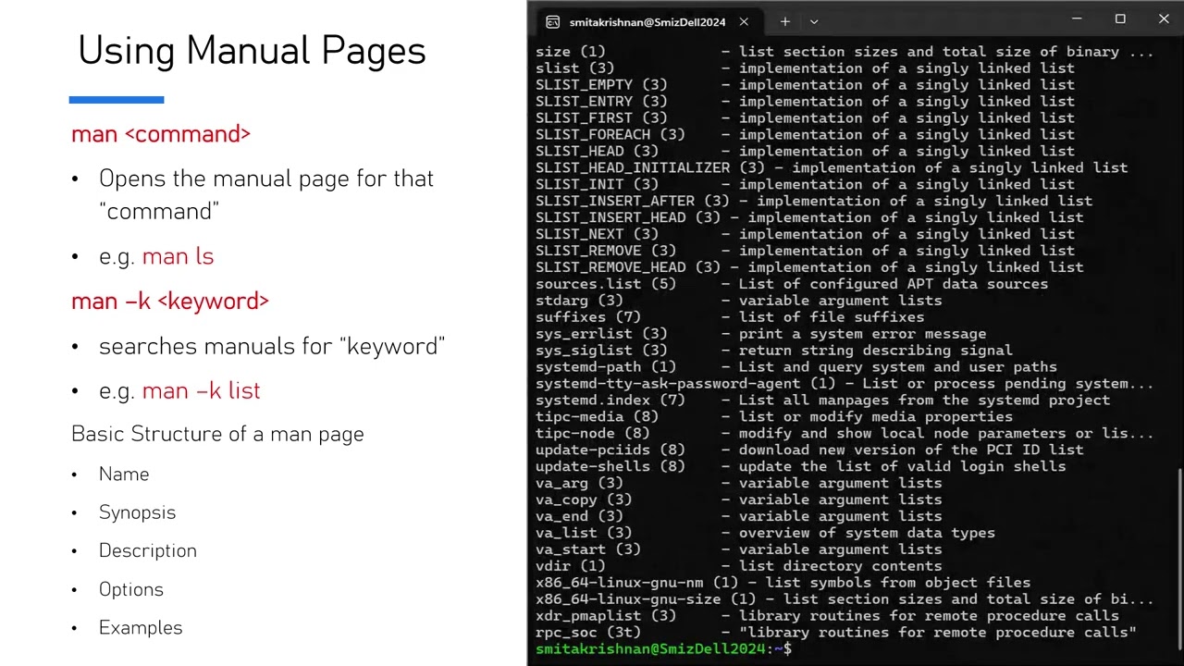Click 'Opens the manual page' bullet text

point(266,194)
